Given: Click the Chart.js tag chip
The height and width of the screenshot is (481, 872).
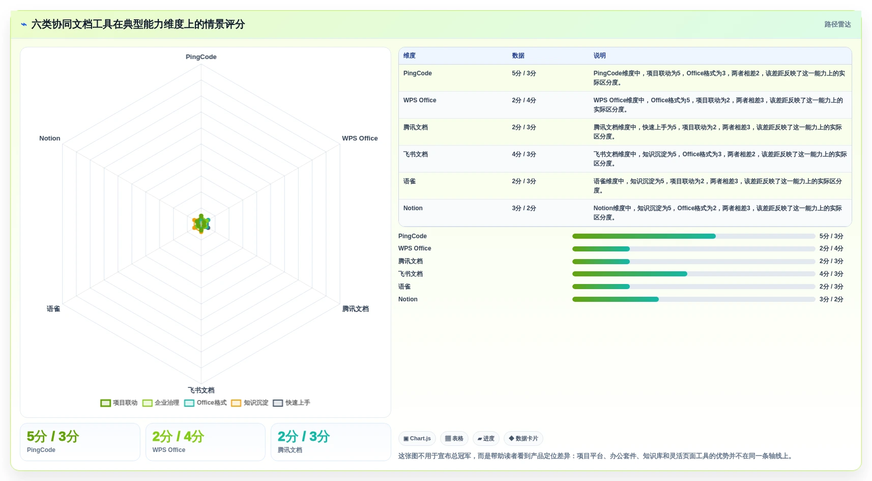Looking at the screenshot, I should [x=417, y=438].
